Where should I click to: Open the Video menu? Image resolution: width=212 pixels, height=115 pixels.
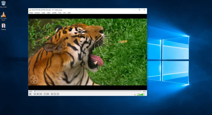pyautogui.click(x=49, y=13)
